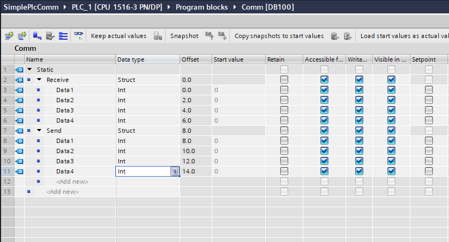The width and height of the screenshot is (449, 242).
Task: Click the Add row toolbar icon
Action: 21,36
